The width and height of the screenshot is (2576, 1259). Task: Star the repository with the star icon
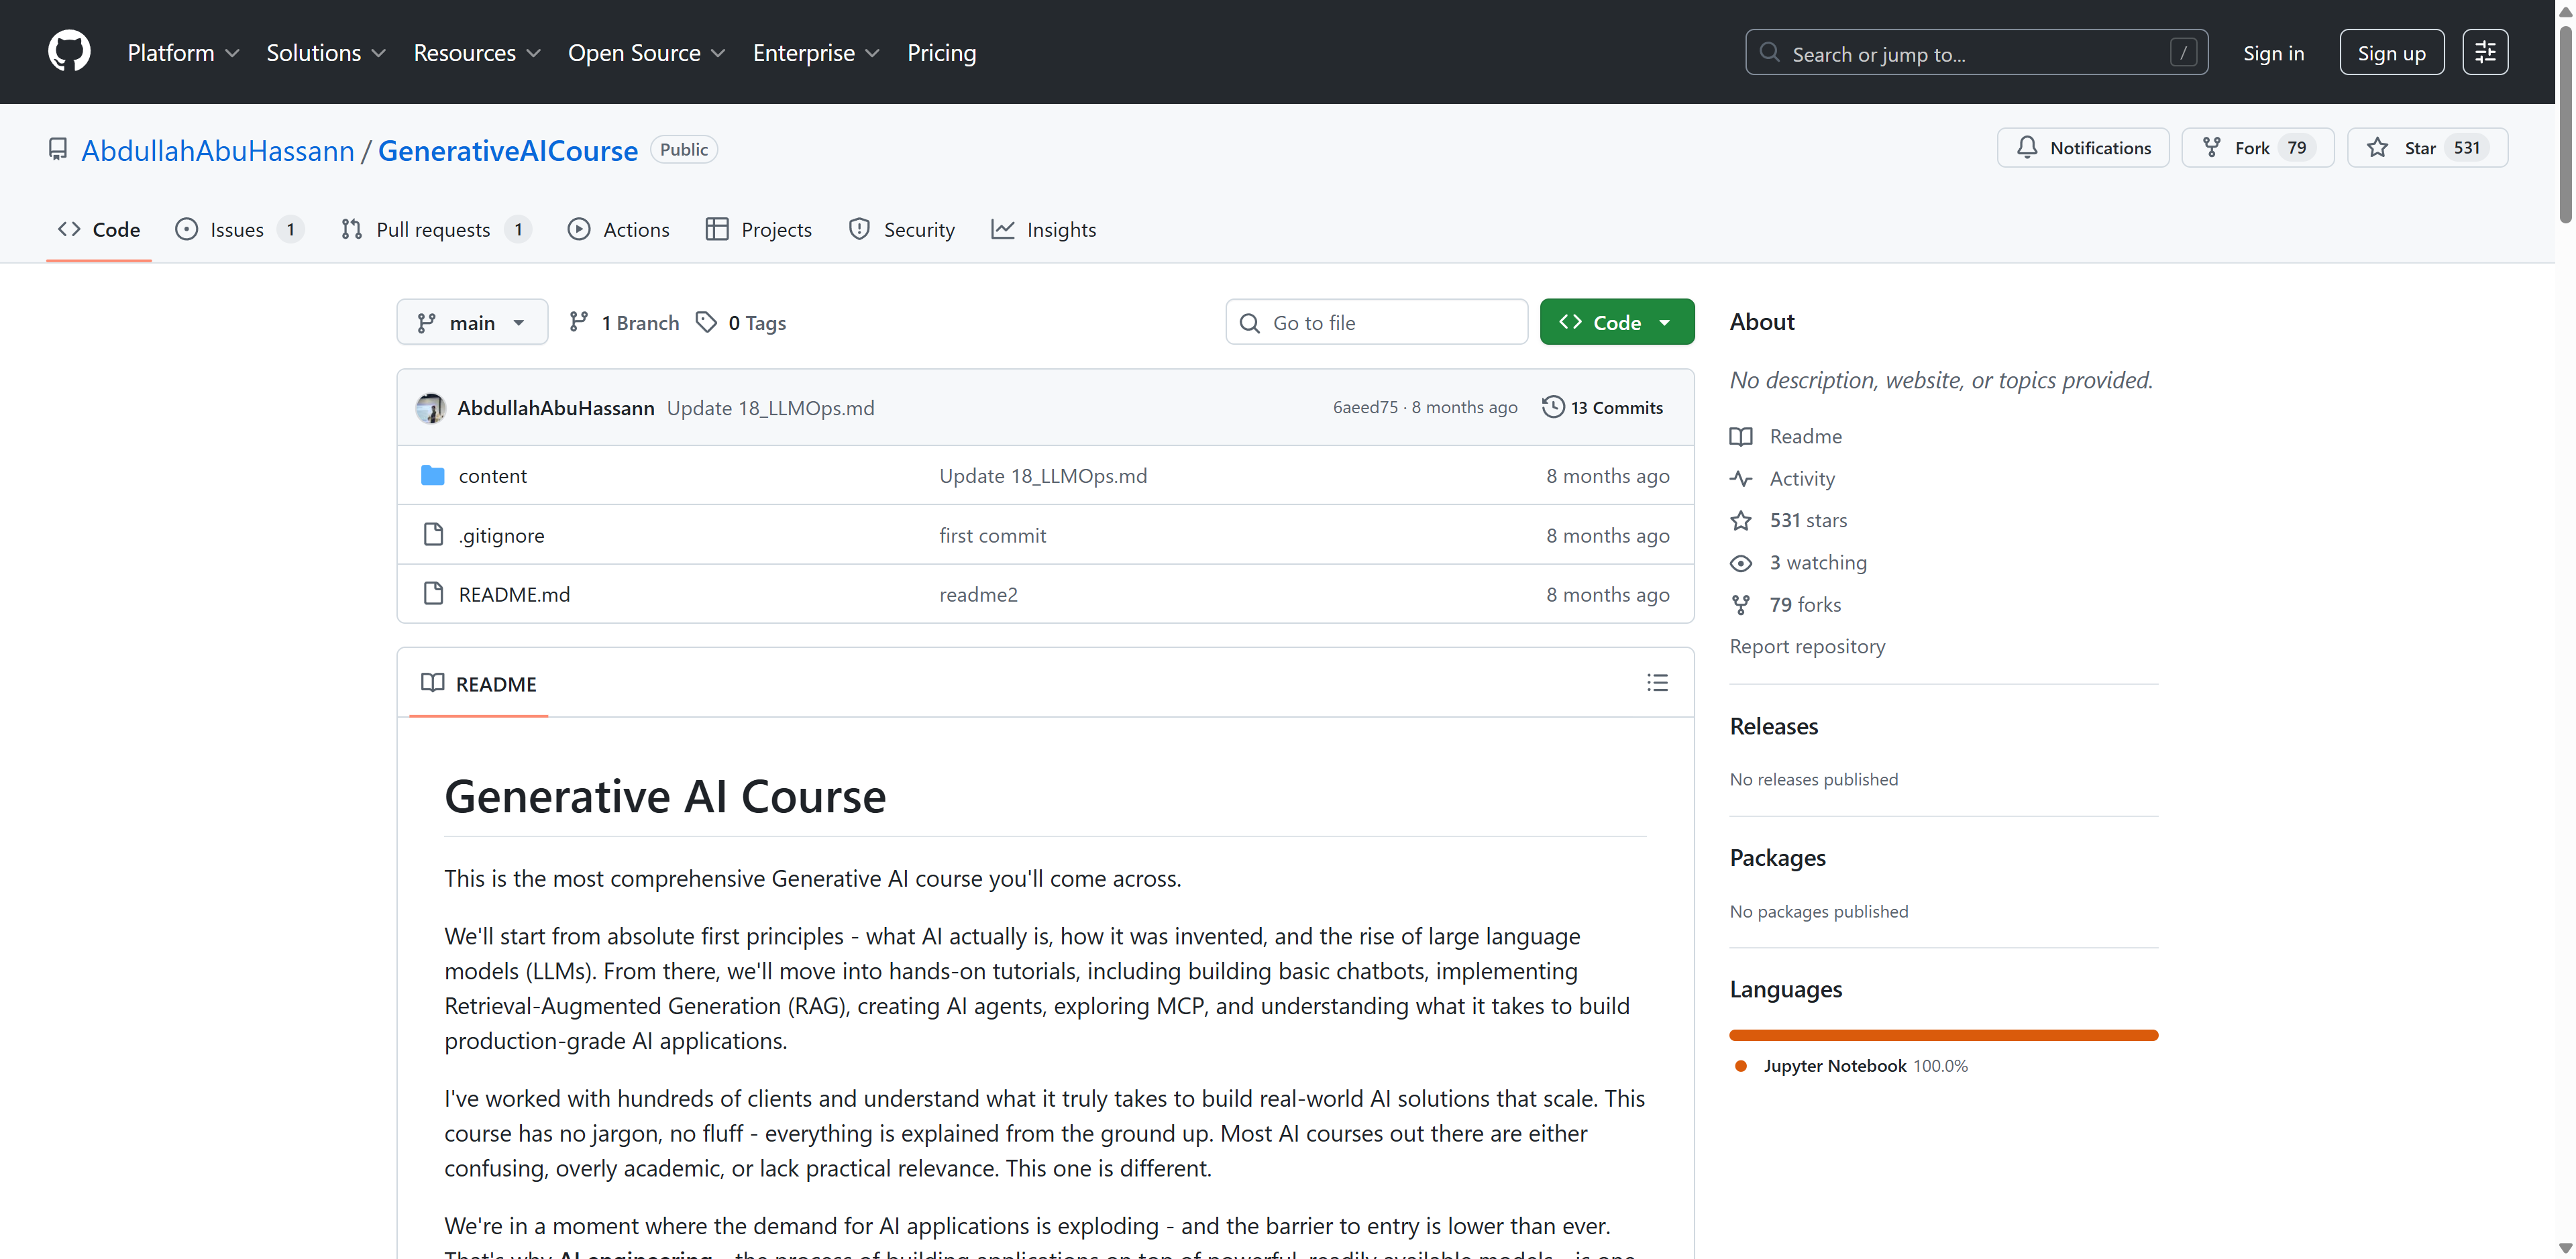[x=2378, y=148]
